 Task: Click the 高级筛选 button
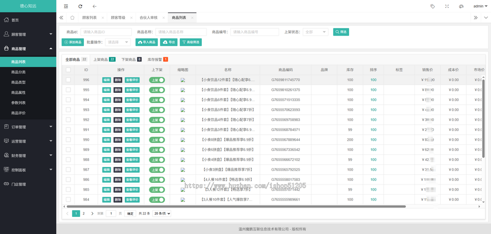(191, 42)
